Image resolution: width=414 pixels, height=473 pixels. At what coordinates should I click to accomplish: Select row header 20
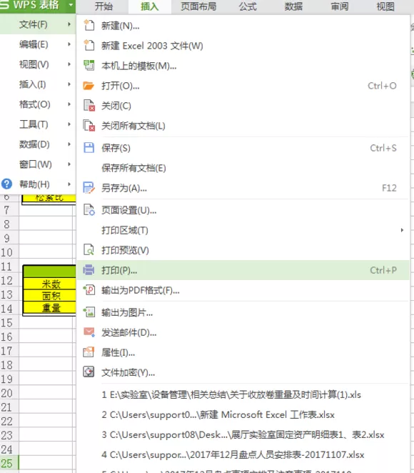pos(9,393)
